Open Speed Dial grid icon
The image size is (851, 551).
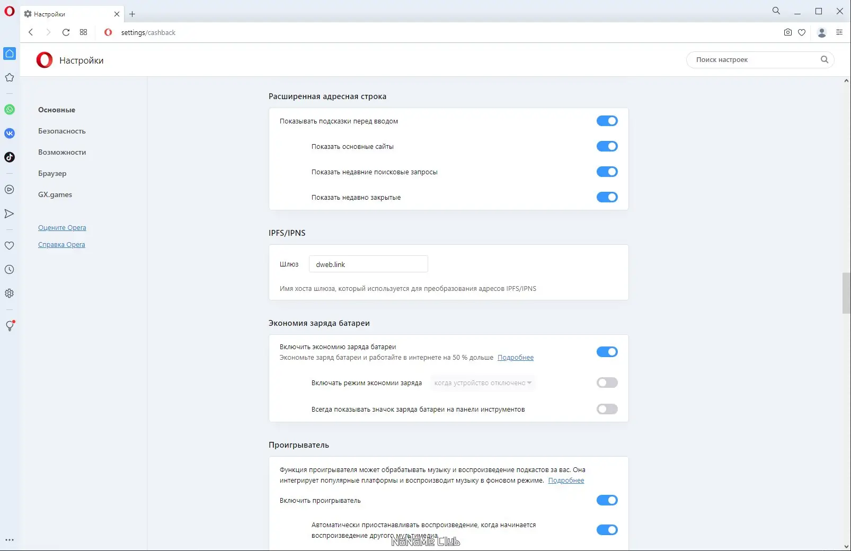pos(84,32)
